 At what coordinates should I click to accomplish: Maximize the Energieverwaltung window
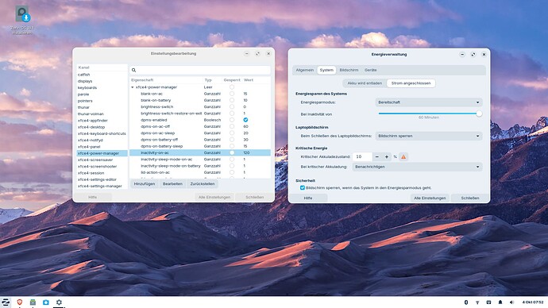(473, 55)
